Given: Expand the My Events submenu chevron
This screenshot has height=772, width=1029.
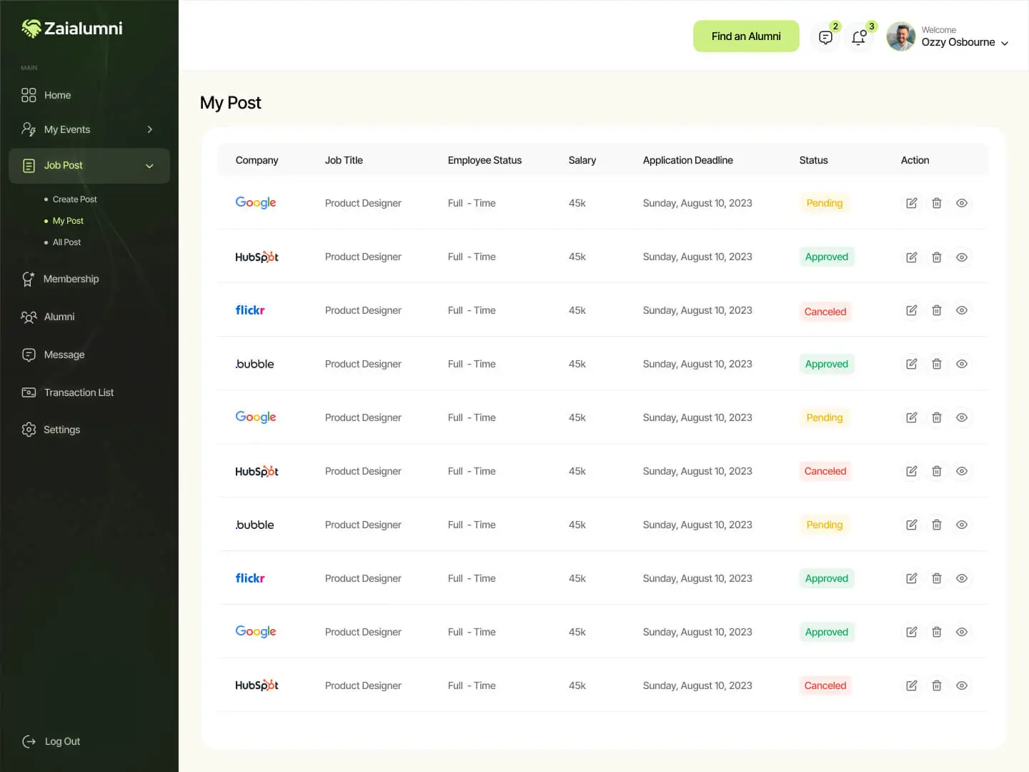Looking at the screenshot, I should click(149, 129).
